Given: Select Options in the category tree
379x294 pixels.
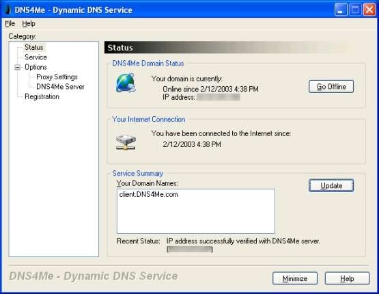Looking at the screenshot, I should [36, 67].
